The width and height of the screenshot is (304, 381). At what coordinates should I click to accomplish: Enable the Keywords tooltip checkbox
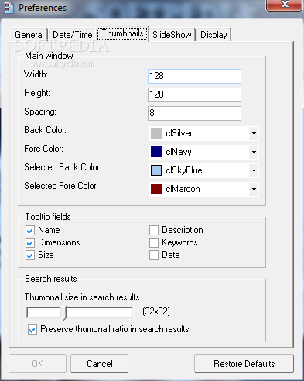[x=154, y=242]
